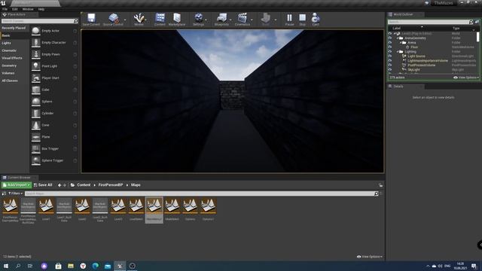Image resolution: width=482 pixels, height=271 pixels.
Task: Open the File menu
Action: (x=5, y=9)
